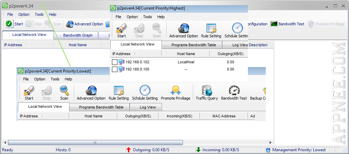This screenshot has width=349, height=154.
Task: Switch to Log View tab in Highest priority window
Action: click(236, 45)
